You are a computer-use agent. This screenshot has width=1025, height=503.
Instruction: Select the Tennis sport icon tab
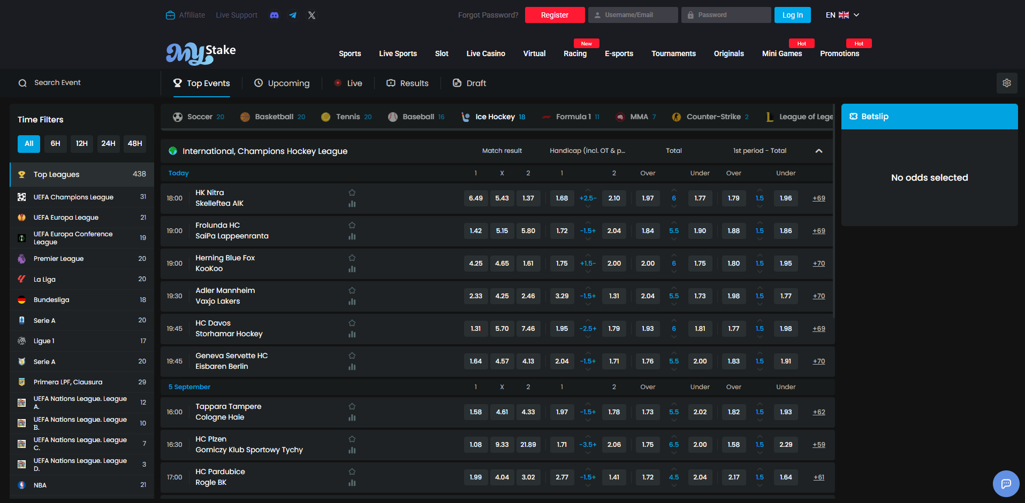(346, 117)
